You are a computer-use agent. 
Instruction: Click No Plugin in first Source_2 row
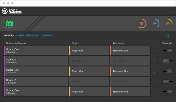point(89,61)
